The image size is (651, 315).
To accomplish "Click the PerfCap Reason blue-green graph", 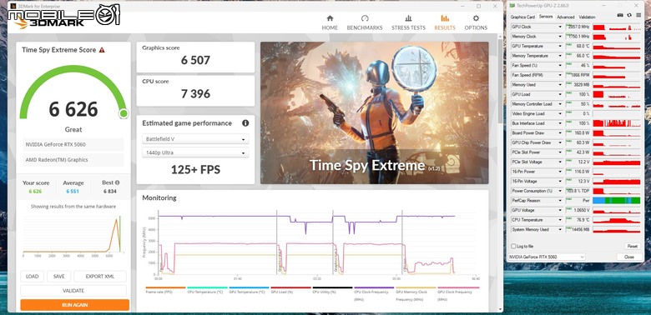I will click(x=617, y=201).
